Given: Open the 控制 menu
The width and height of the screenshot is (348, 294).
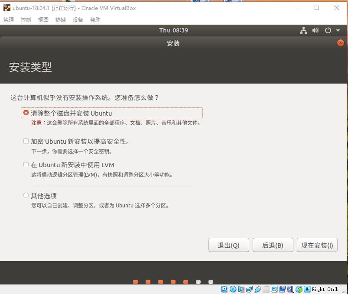Looking at the screenshot, I should (26, 20).
